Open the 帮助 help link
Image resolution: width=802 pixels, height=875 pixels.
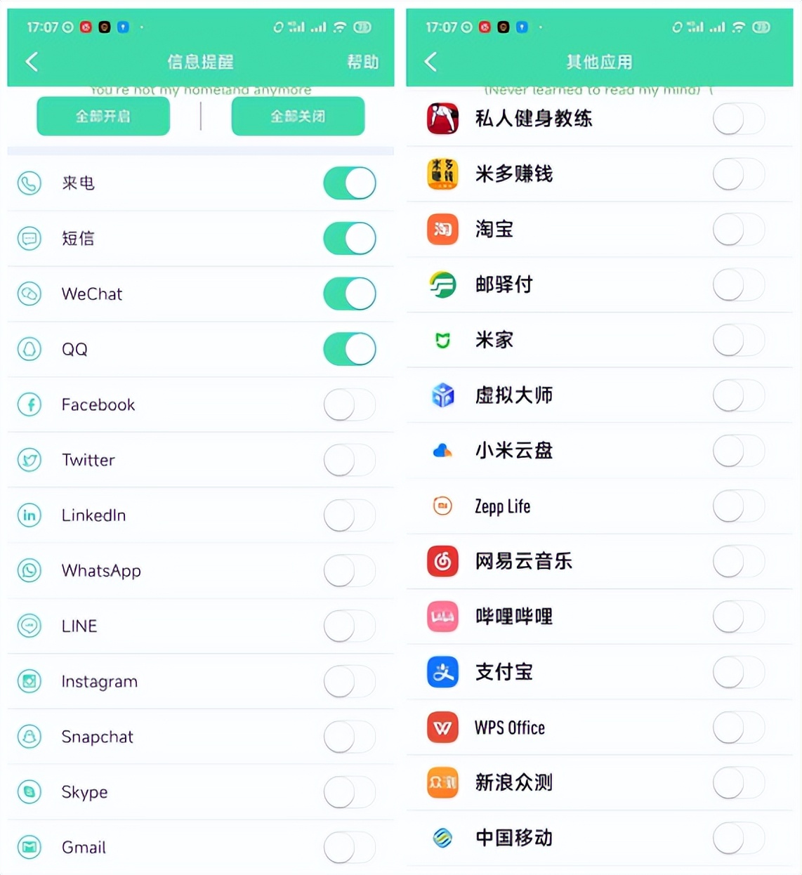click(362, 62)
